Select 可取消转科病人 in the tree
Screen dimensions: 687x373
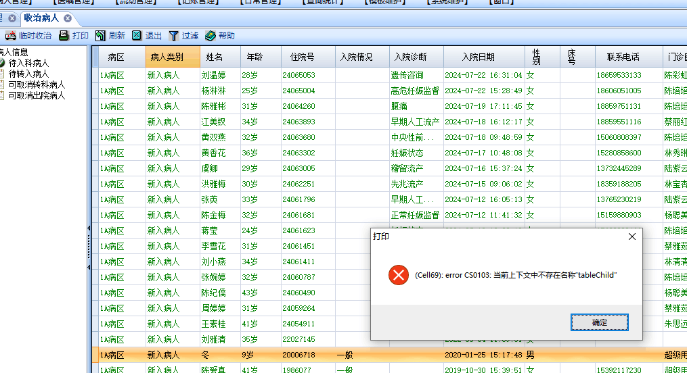tap(37, 85)
